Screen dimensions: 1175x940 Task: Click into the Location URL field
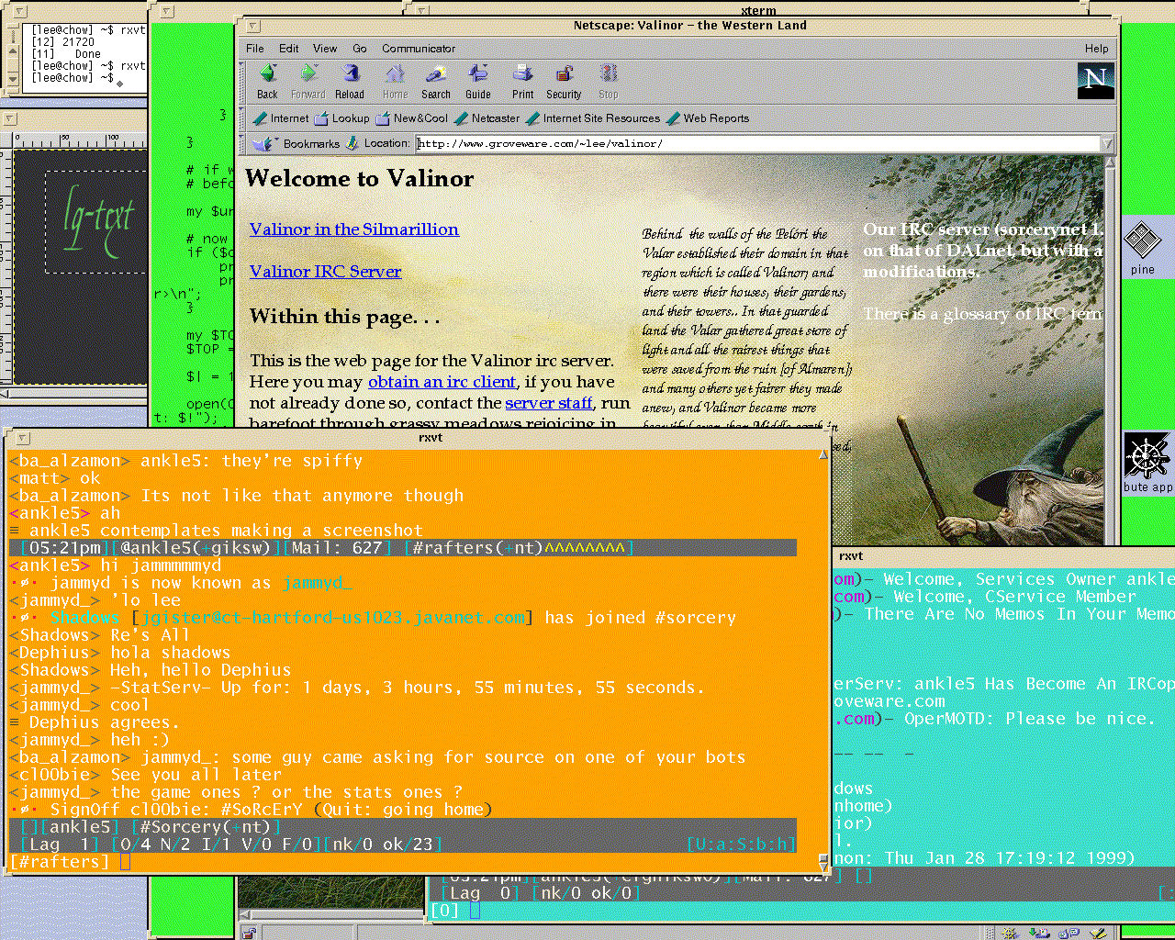758,143
